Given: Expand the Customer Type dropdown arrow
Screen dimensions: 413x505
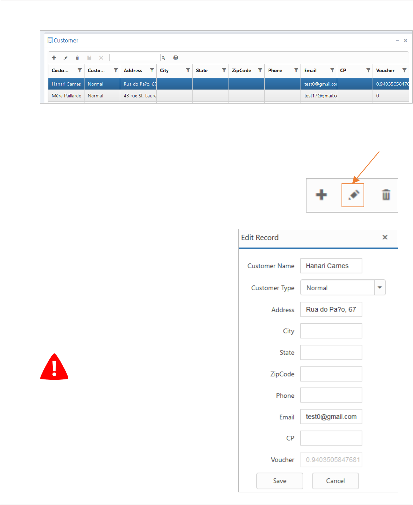Looking at the screenshot, I should point(380,288).
